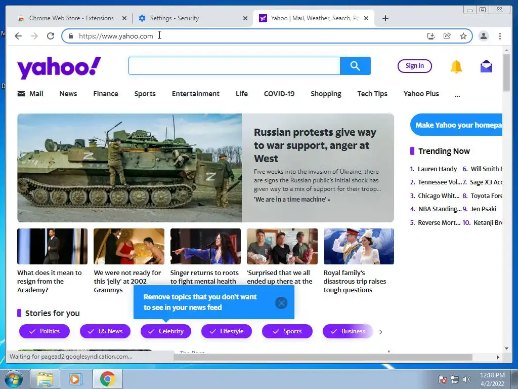This screenshot has width=518, height=389.
Task: Click the vertical scrollbar thumb
Action: pos(506,72)
